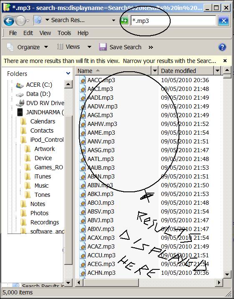Click the green refresh icon near search box

click(x=124, y=20)
